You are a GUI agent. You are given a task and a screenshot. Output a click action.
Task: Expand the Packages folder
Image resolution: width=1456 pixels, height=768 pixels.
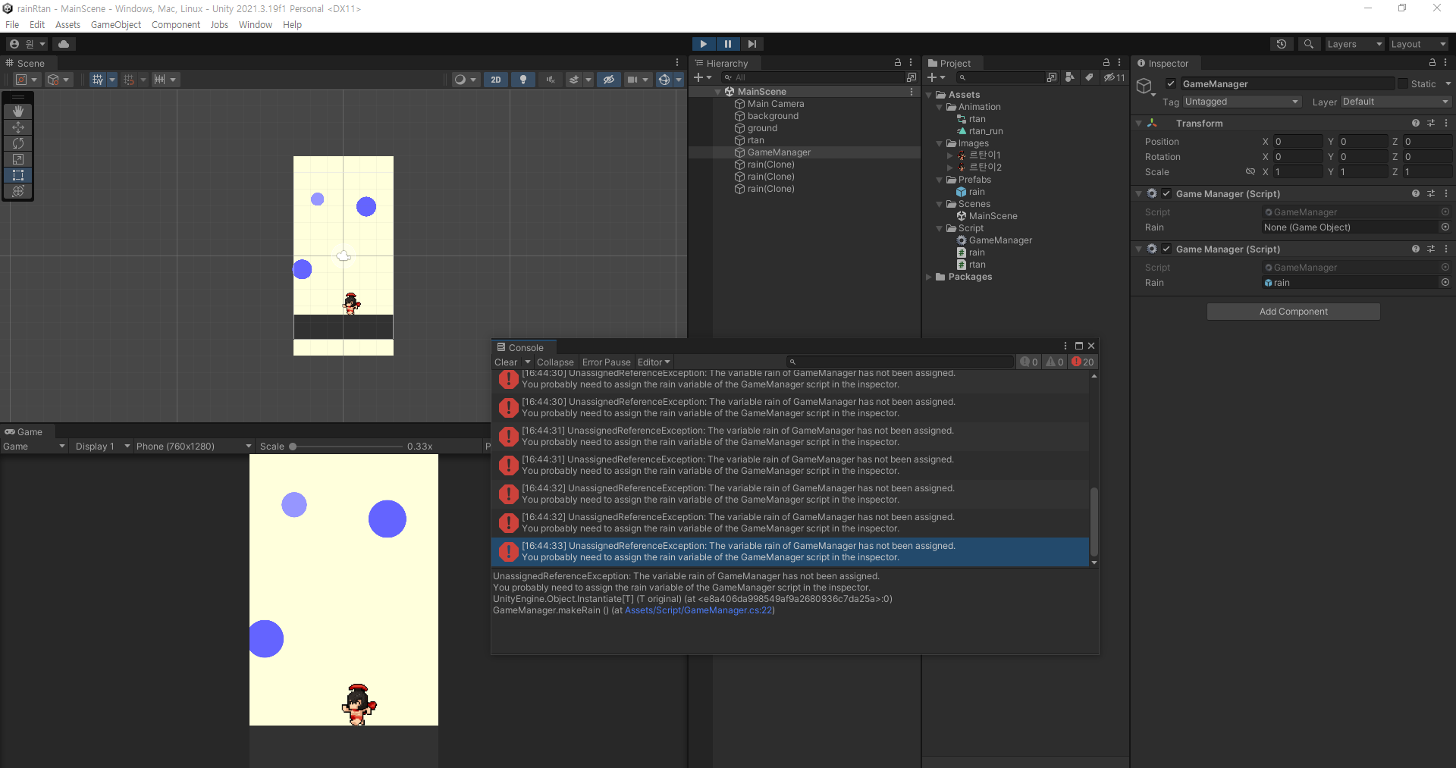pos(930,277)
